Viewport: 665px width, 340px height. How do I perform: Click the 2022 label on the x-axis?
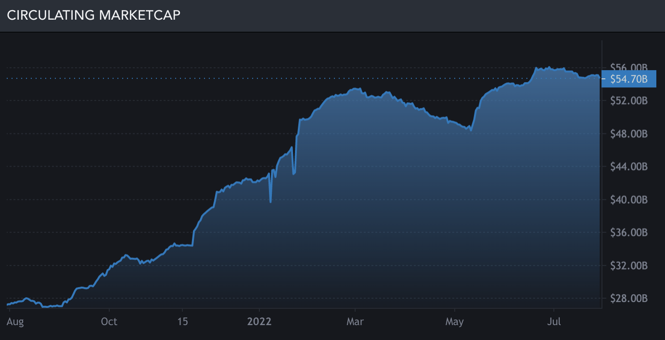point(259,322)
